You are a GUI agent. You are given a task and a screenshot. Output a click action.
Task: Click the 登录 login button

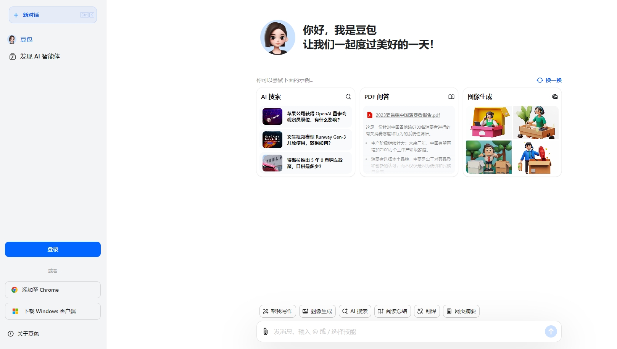tap(53, 249)
